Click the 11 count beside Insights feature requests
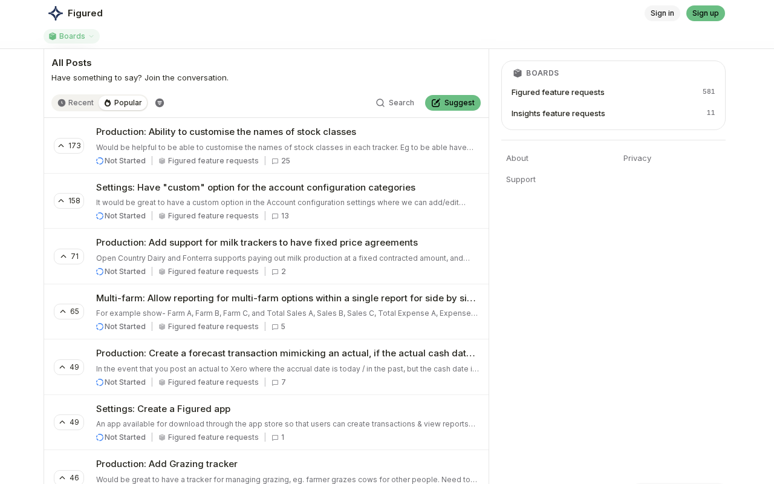 [711, 113]
